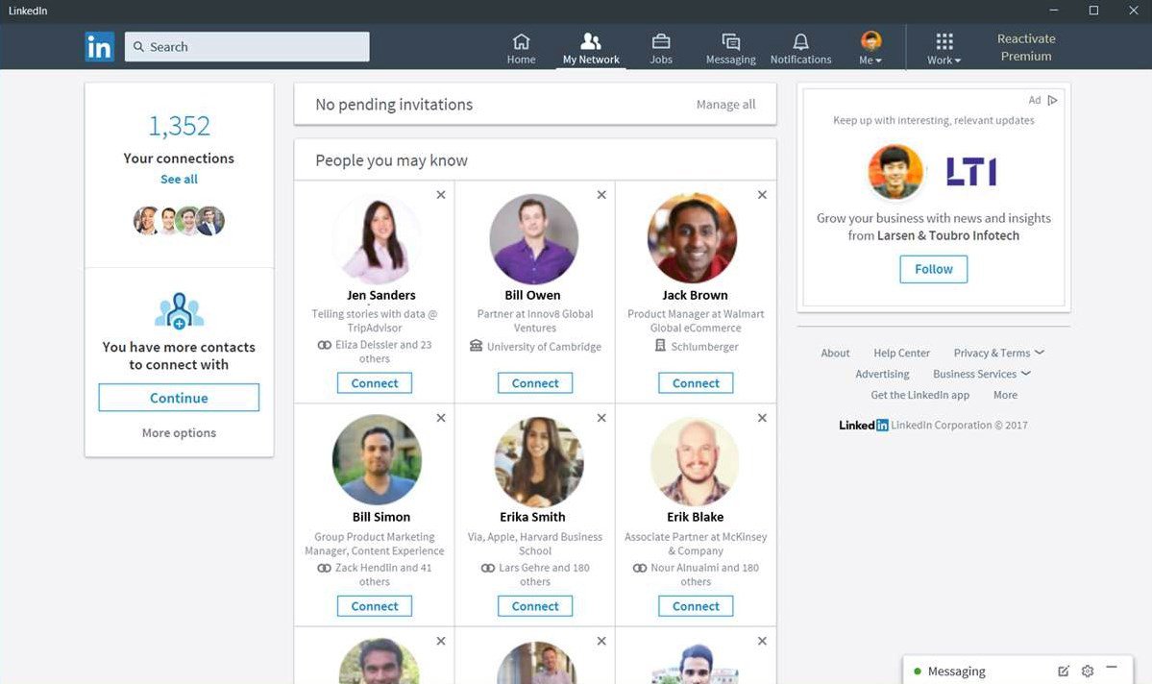This screenshot has height=684, width=1152.
Task: Open Help Center footer link
Action: 901,354
